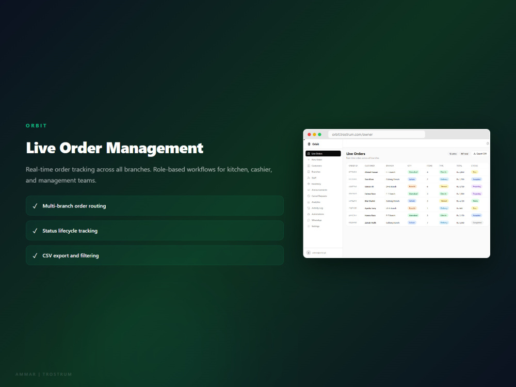Click the Karachi city badge in Usman Ali's row
The width and height of the screenshot is (516, 387).
412,187
